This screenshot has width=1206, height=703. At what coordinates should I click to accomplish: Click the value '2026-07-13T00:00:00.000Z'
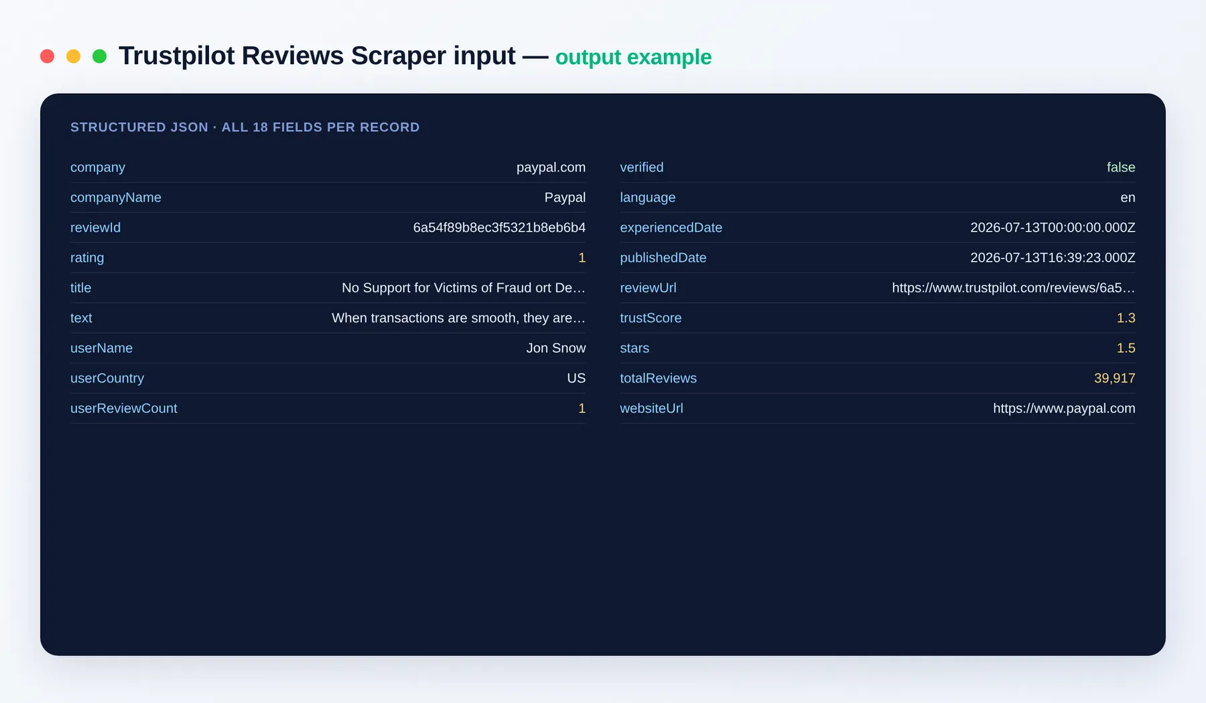pyautogui.click(x=1053, y=228)
